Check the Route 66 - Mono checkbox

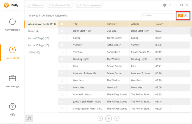click(62, 95)
